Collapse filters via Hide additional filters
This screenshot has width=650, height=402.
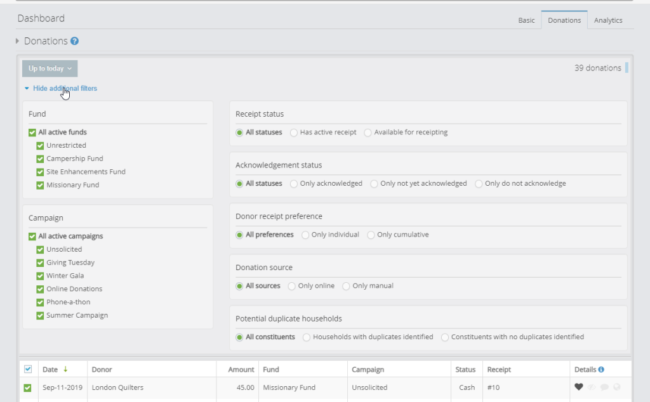point(65,88)
